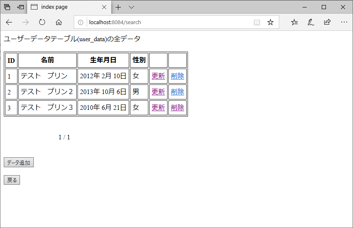The image size is (353, 228).
Task: Expand the tab preview chevron
Action: pyautogui.click(x=131, y=7)
